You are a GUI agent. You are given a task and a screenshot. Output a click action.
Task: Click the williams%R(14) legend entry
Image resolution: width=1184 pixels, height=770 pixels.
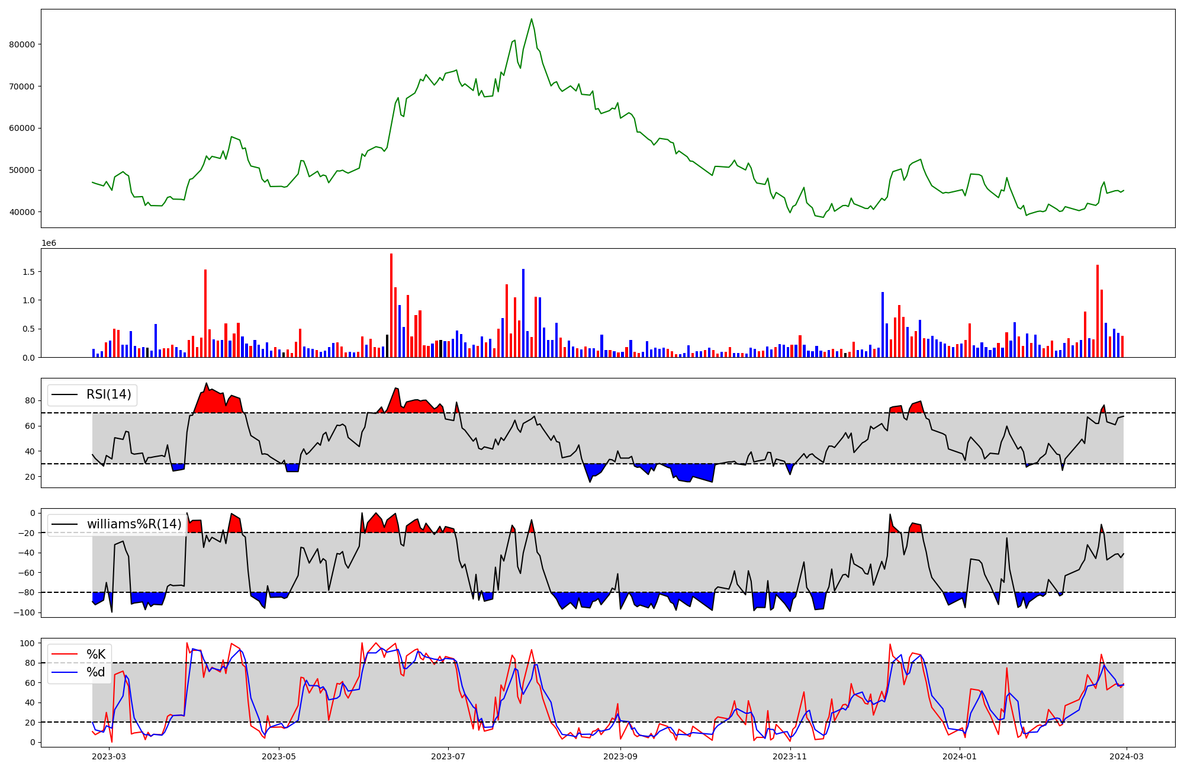[x=134, y=524]
